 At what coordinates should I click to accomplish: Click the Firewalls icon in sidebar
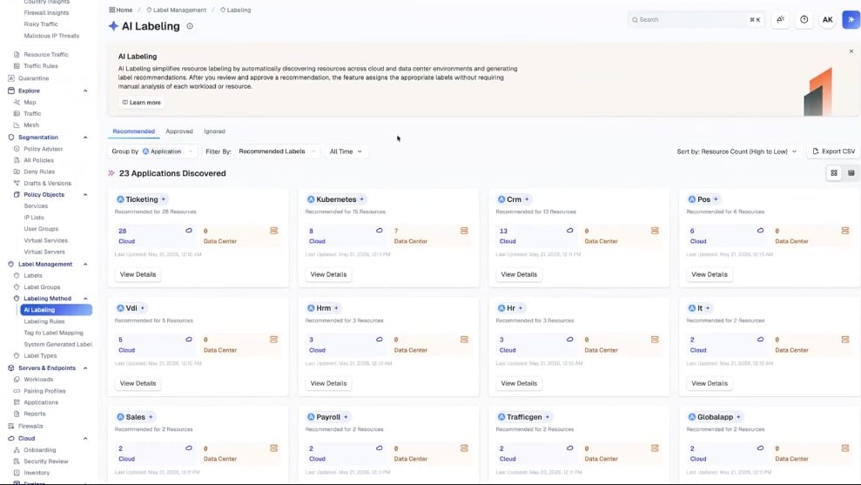coord(11,427)
